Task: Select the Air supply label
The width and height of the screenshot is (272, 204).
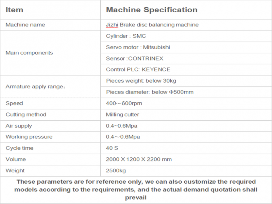Action: 19,126
